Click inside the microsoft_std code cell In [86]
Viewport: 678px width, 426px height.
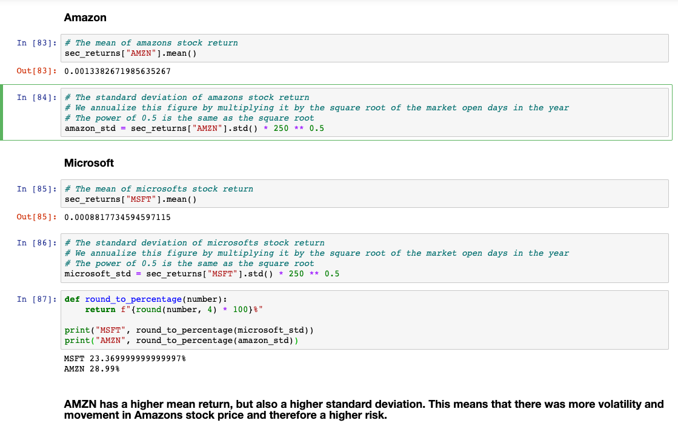[365, 258]
